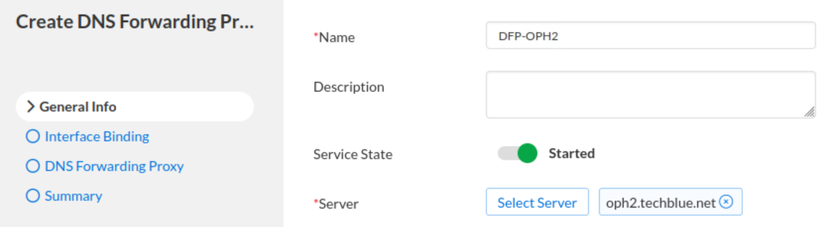Click the circle icon beside DNS Forwarding Proxy
The height and width of the screenshot is (227, 824).
coord(33,166)
